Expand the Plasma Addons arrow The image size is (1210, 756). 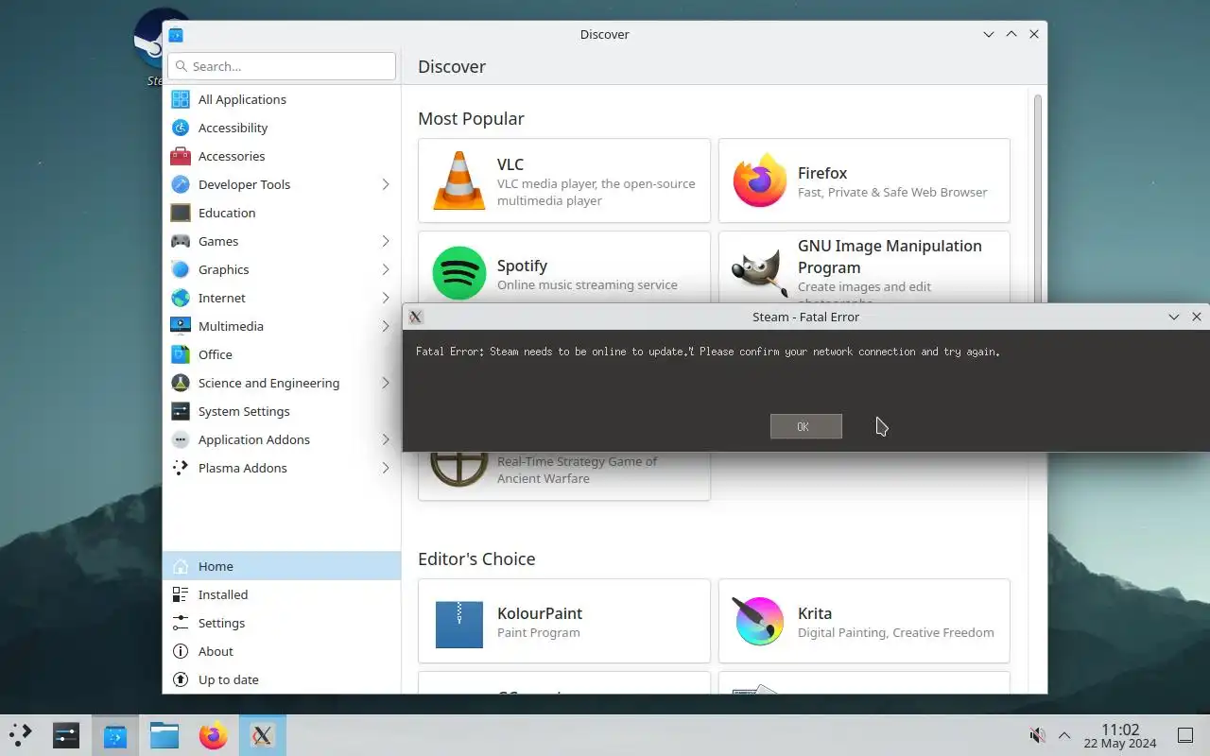pos(386,468)
